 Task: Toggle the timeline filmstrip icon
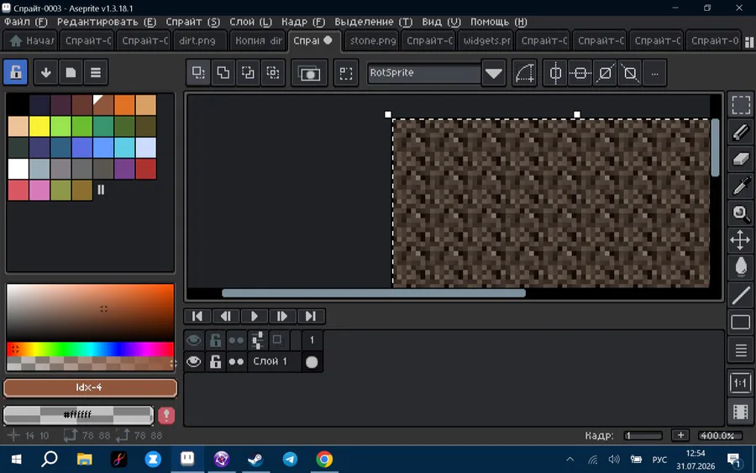pos(741,412)
